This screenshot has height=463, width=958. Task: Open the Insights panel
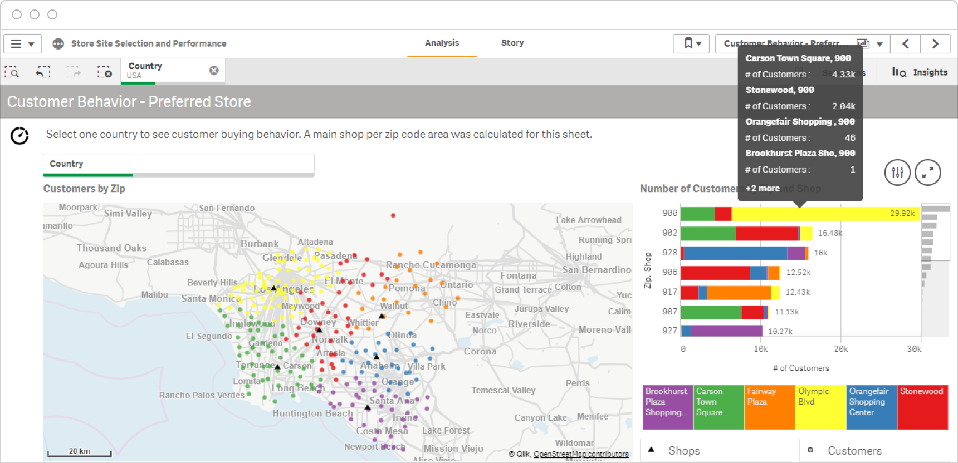920,72
